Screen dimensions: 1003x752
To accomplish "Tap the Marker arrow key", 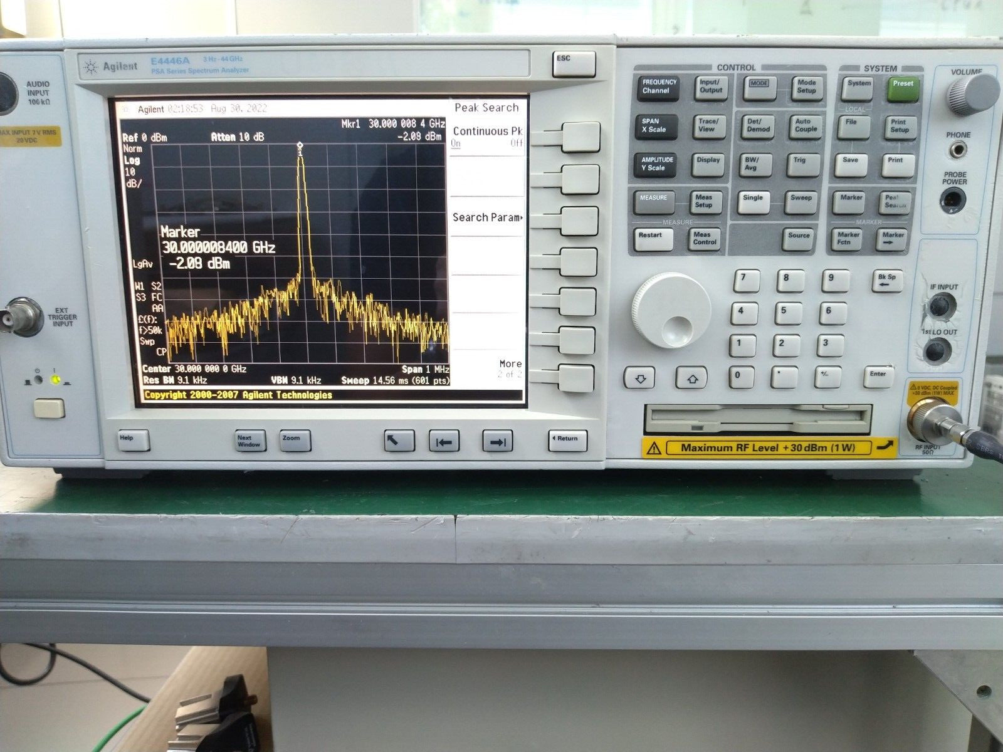I will (893, 240).
